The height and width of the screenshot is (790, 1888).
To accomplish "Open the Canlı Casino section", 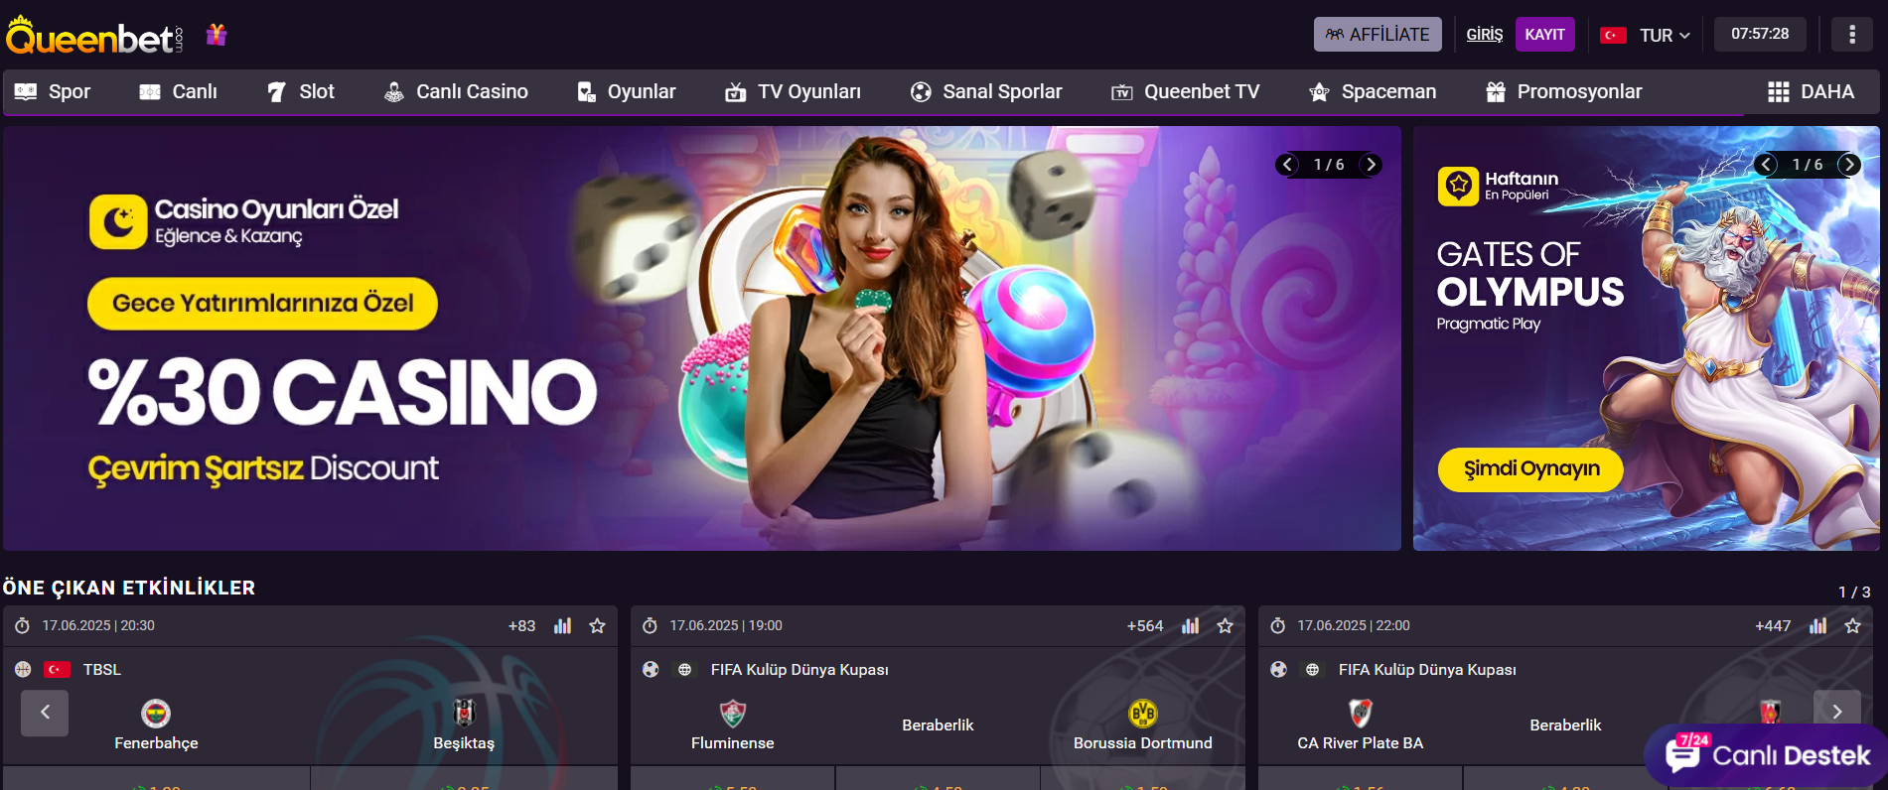I will (456, 92).
